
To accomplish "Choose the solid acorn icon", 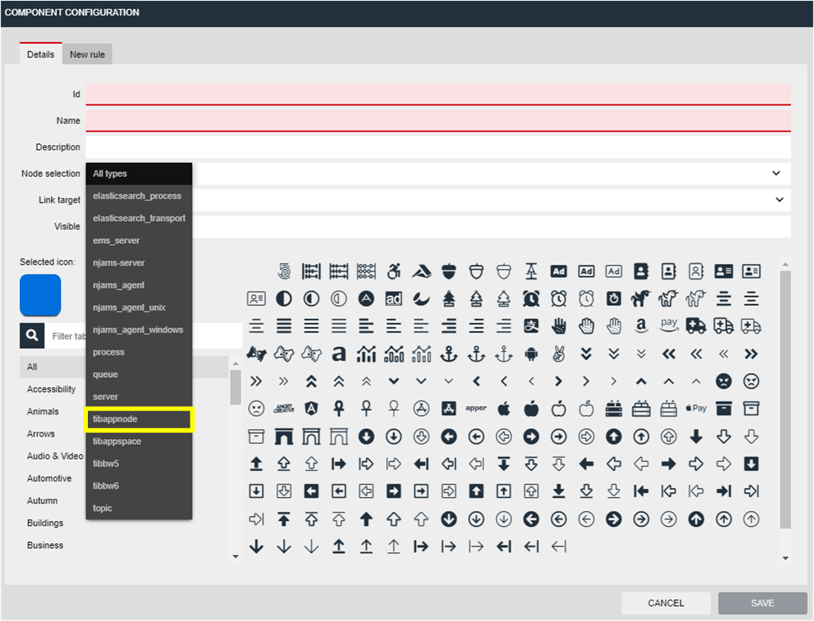I will pos(449,271).
